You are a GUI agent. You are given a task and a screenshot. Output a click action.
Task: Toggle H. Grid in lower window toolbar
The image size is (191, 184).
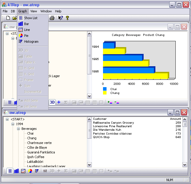click(88, 171)
